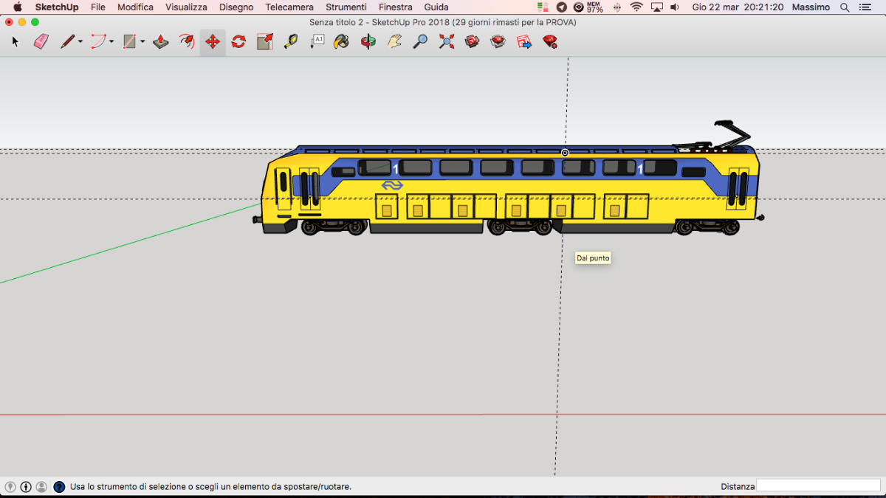The width and height of the screenshot is (886, 498).
Task: Select the arrow Select tool
Action: coord(15,42)
